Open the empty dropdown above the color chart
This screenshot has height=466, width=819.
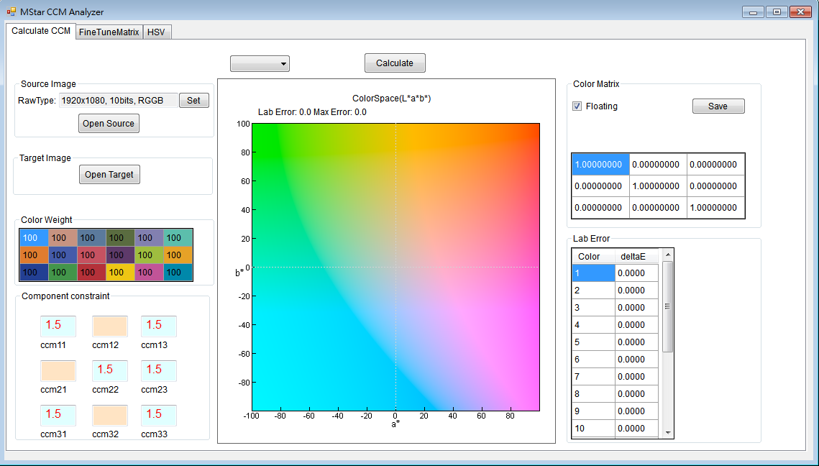coord(260,63)
